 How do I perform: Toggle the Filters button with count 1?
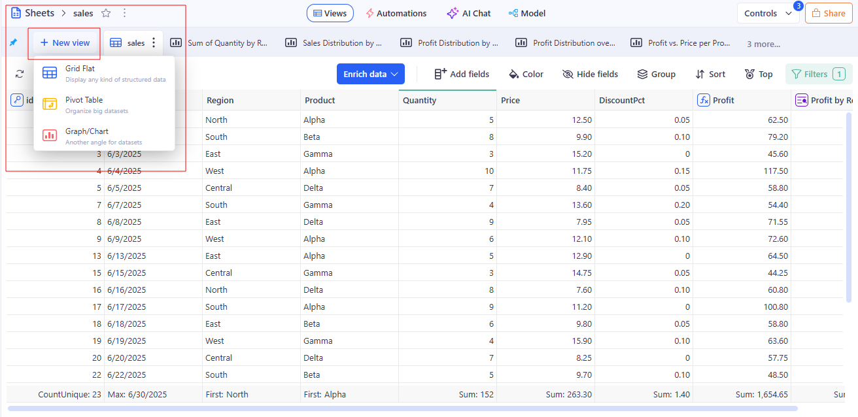[x=818, y=75]
